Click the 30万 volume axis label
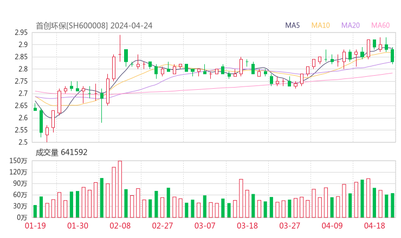Screen dimensions: 401x238 click(20, 206)
